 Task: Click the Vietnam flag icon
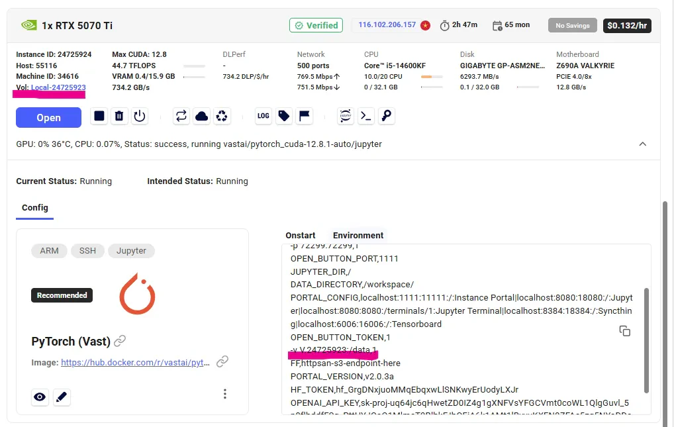(426, 25)
